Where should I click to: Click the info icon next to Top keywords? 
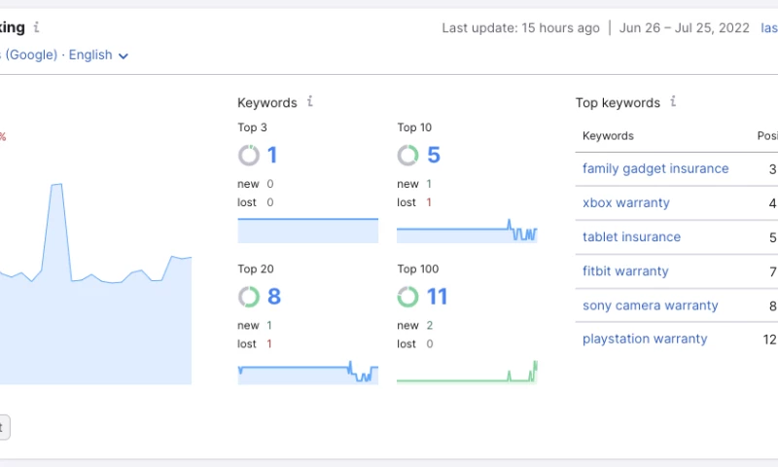(x=673, y=101)
